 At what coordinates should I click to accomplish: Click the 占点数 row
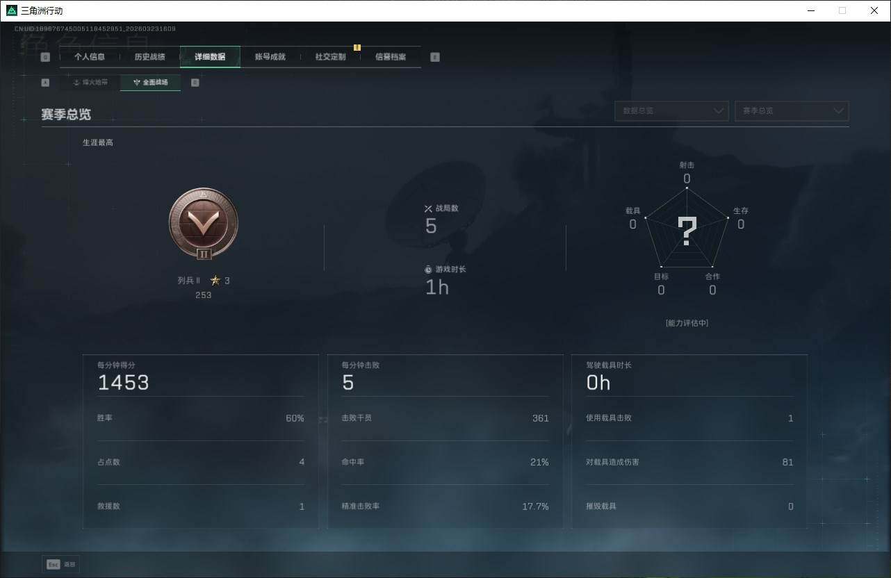pyautogui.click(x=201, y=462)
